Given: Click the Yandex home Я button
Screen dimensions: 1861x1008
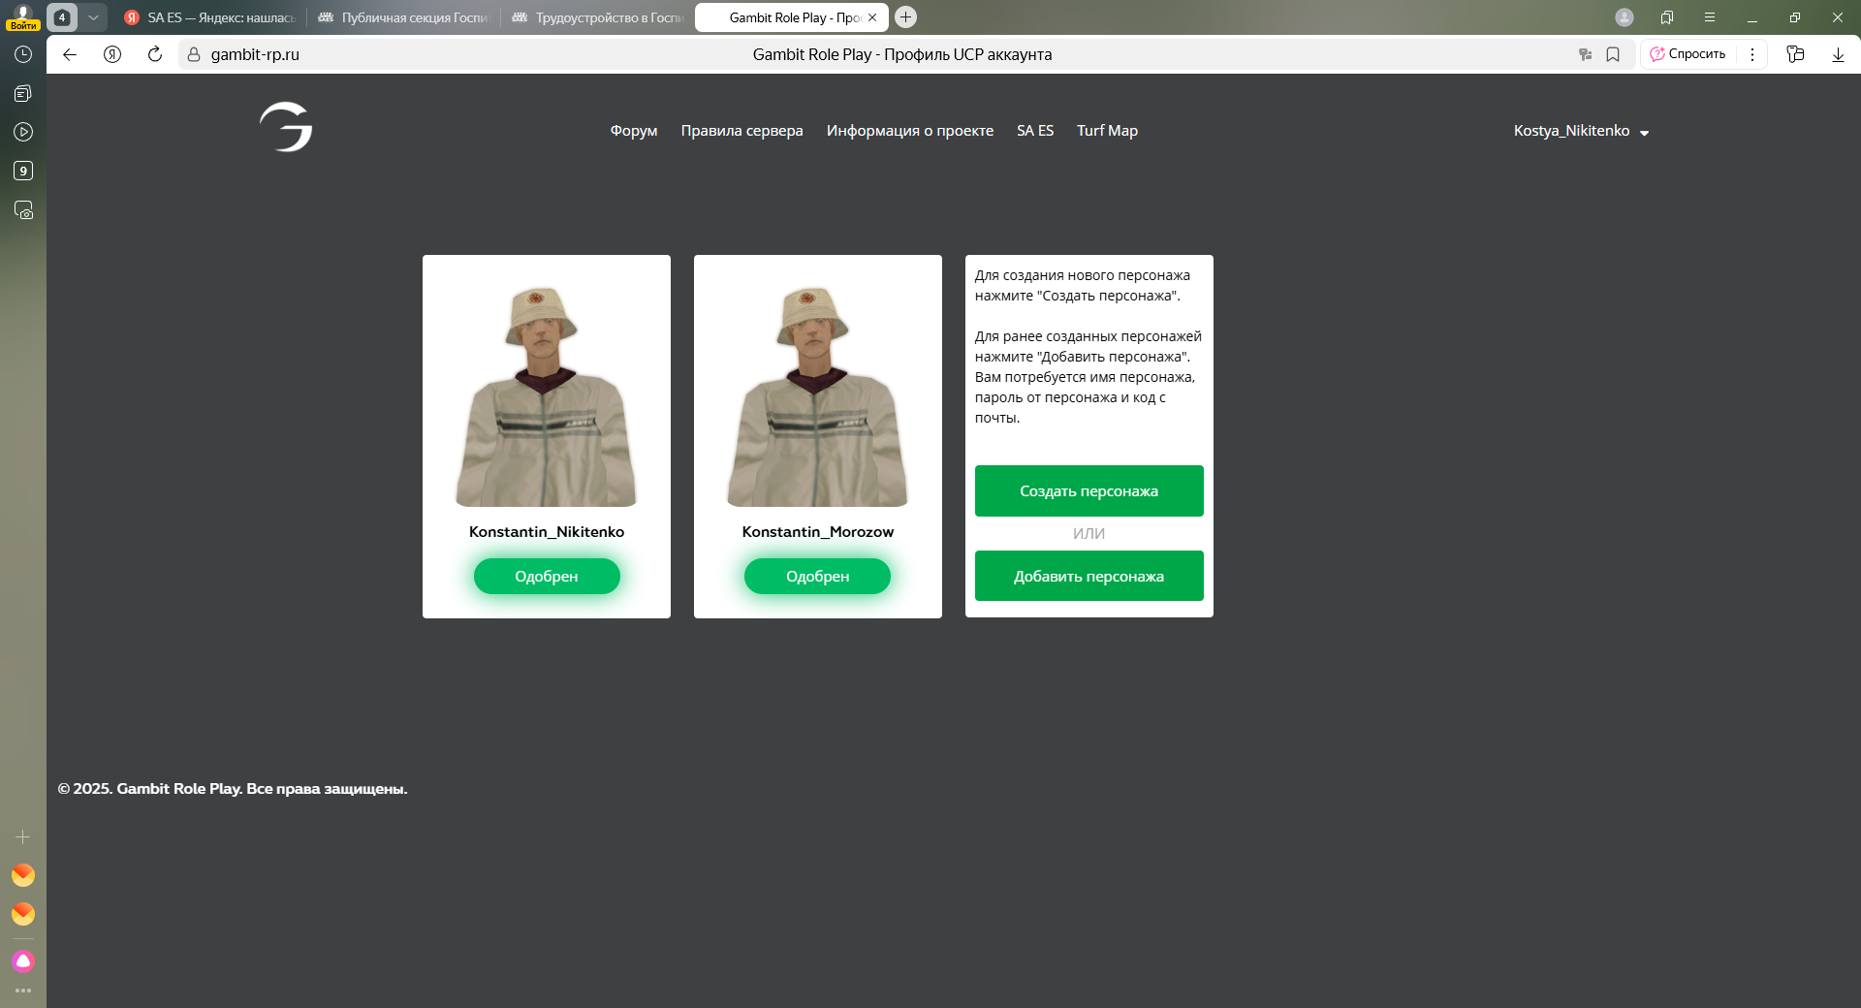Looking at the screenshot, I should (x=112, y=54).
